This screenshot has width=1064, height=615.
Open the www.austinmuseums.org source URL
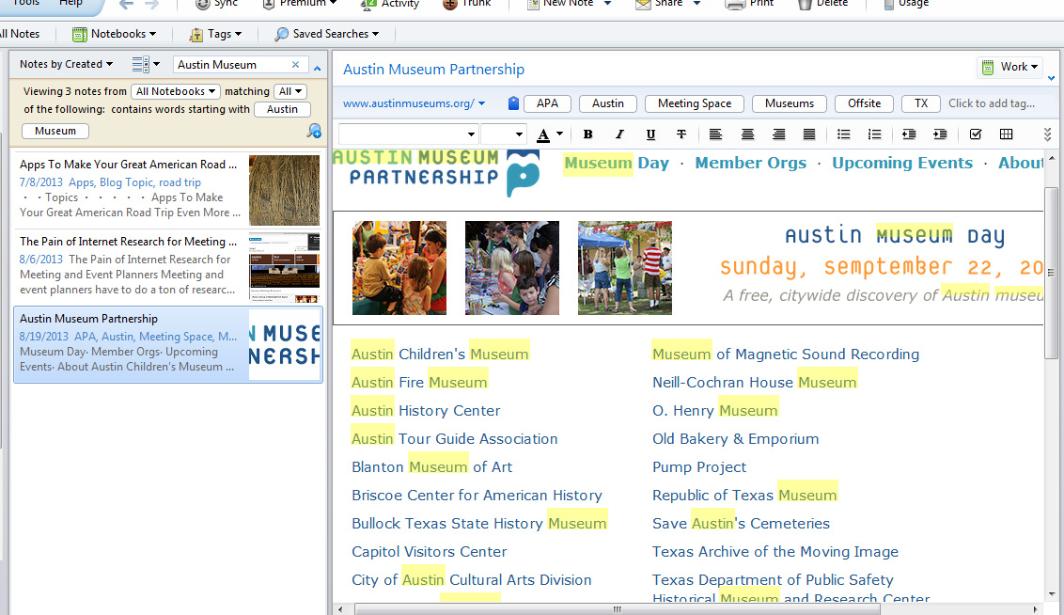[409, 103]
